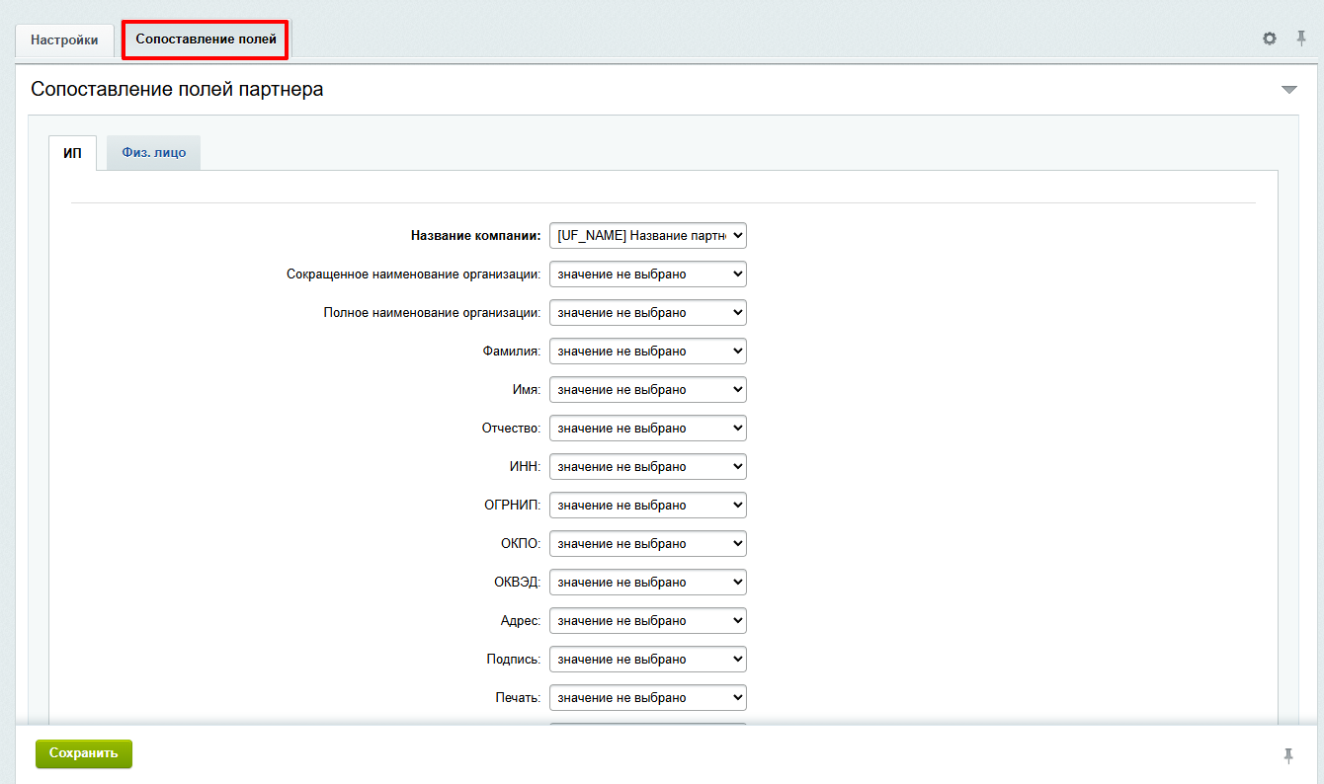This screenshot has height=784, width=1324.
Task: Open the Название компании dropdown
Action: click(647, 236)
